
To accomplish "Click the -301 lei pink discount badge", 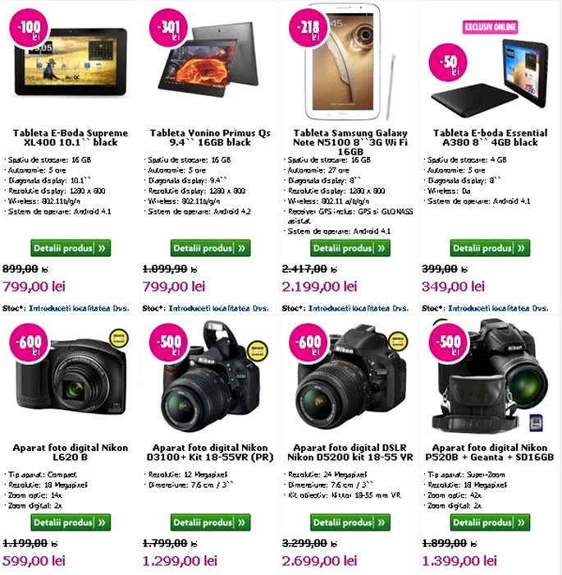I will 168,28.
